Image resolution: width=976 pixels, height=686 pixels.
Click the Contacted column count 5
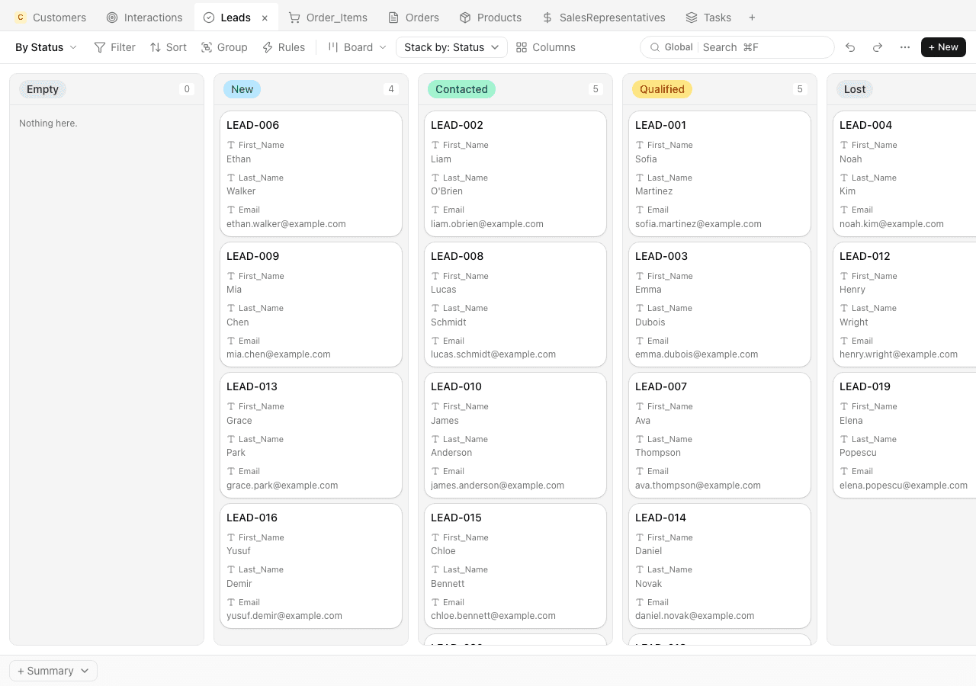[596, 89]
